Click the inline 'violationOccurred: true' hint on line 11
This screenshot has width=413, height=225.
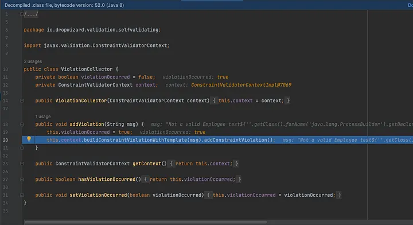click(196, 77)
